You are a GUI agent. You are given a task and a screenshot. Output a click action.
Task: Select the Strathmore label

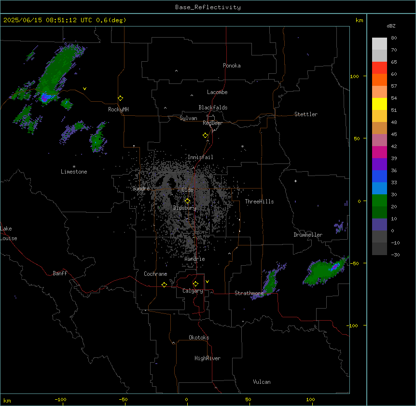249,293
